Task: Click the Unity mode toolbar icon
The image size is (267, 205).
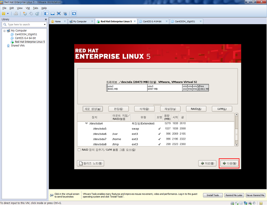Action: click(65, 14)
